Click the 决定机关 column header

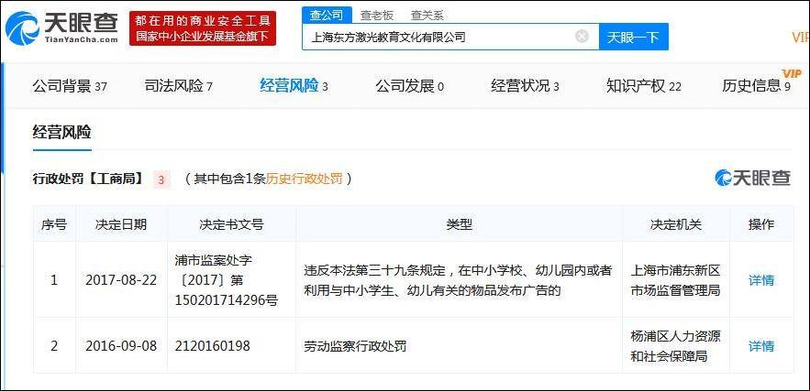pyautogui.click(x=676, y=224)
